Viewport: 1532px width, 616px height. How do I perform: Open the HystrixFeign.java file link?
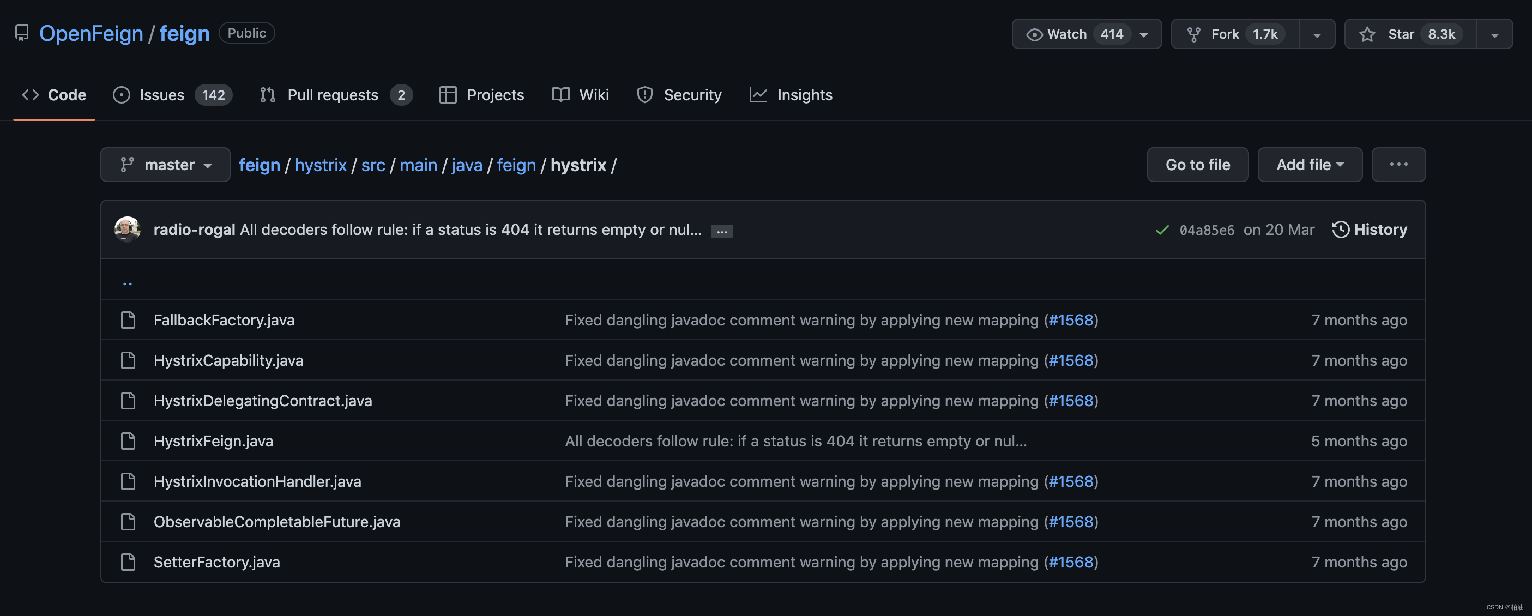(213, 441)
